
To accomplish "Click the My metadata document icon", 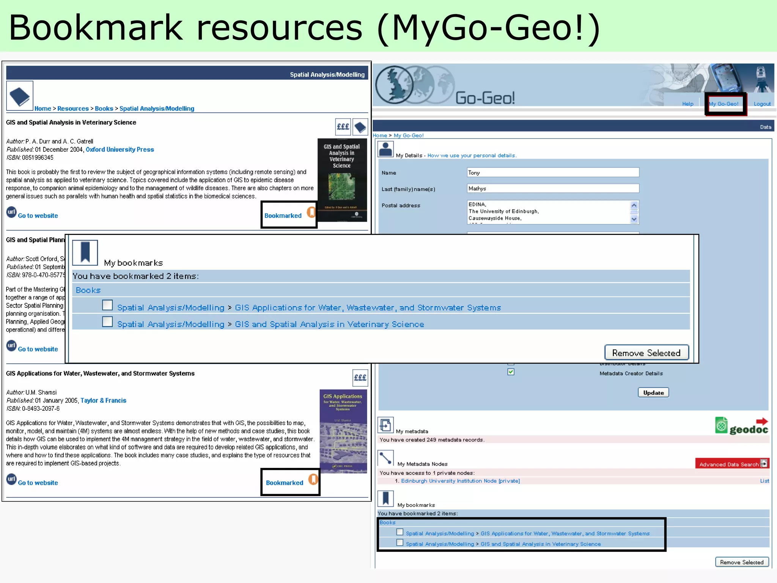I will point(385,425).
